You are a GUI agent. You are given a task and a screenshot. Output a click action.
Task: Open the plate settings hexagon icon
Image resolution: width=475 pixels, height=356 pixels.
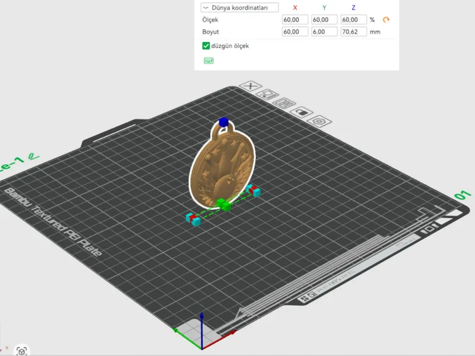tap(319, 122)
